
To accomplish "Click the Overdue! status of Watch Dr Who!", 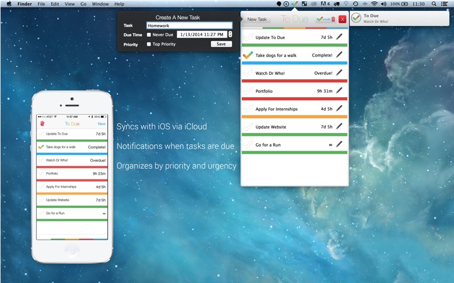I will (323, 73).
